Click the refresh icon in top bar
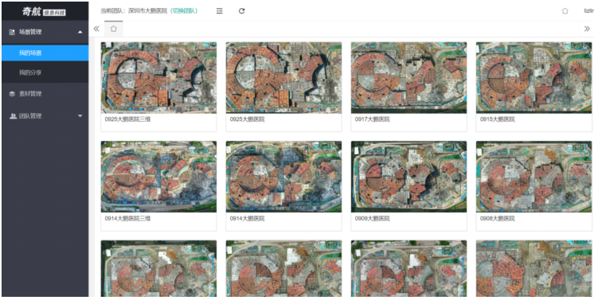This screenshot has width=594, height=300. (x=242, y=11)
